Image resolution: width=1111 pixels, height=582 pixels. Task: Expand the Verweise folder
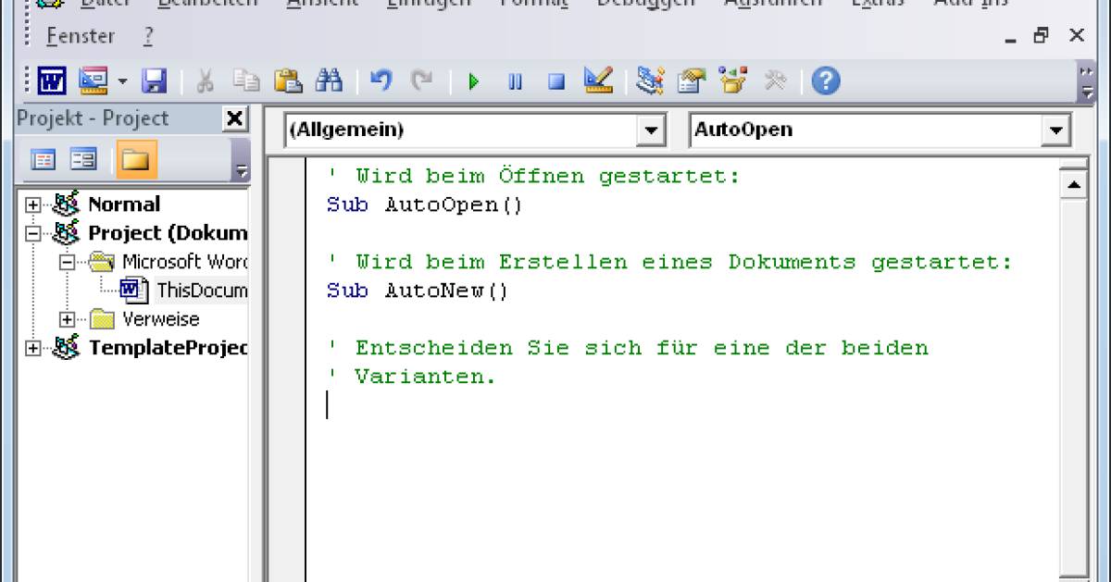click(x=66, y=319)
